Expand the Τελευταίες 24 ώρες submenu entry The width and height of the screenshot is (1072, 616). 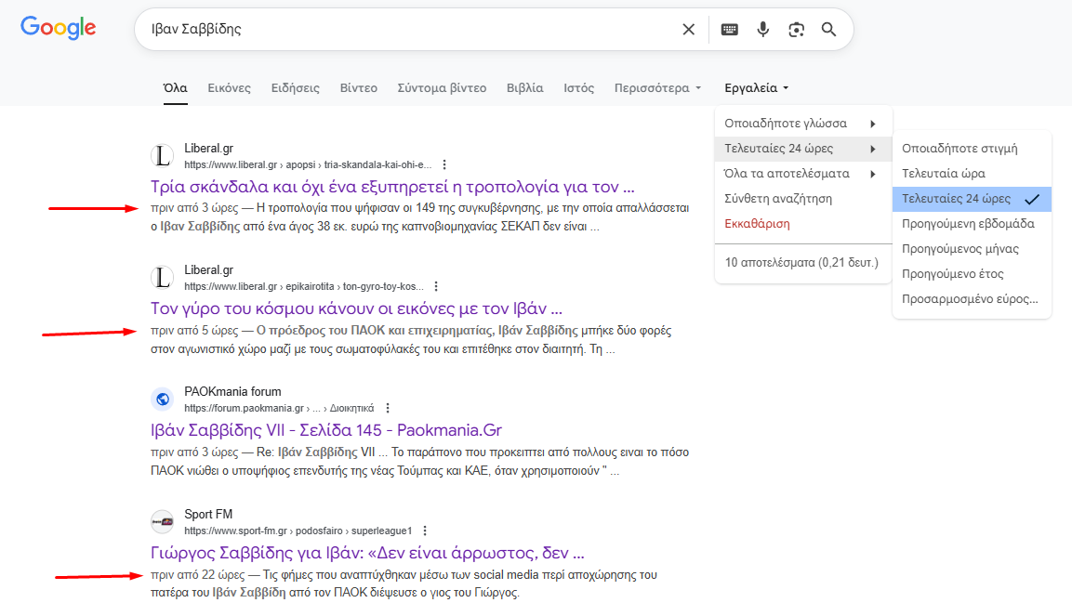click(803, 149)
